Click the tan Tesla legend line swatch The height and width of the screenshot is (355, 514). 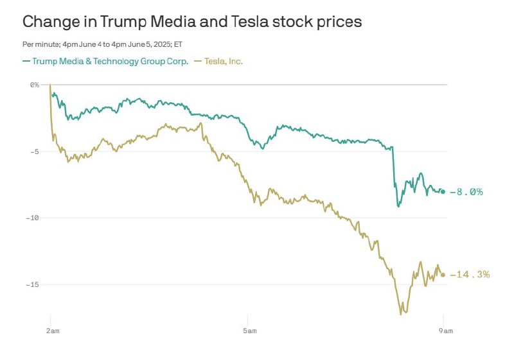(x=198, y=61)
